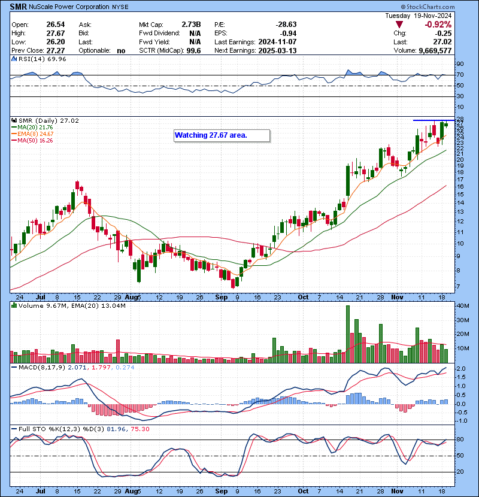
Task: Click the Volume 9.67M, EMA(20) 13.04M label
Action: (x=72, y=306)
